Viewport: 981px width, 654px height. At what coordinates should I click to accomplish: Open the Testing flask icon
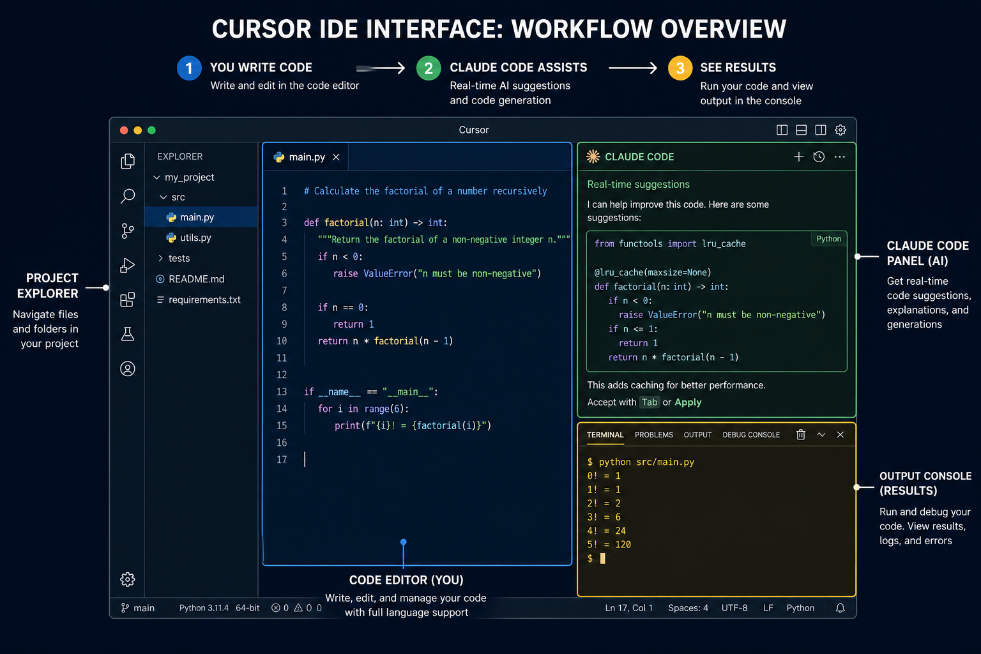[x=128, y=334]
